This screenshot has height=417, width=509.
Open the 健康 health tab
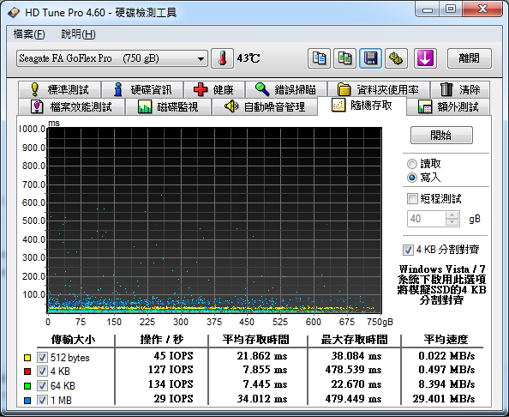pos(214,89)
